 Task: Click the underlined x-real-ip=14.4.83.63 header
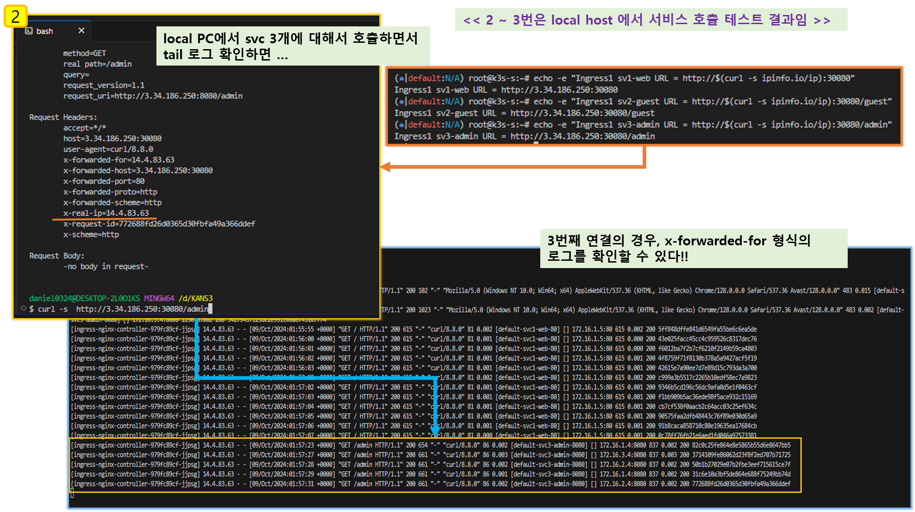(106, 213)
